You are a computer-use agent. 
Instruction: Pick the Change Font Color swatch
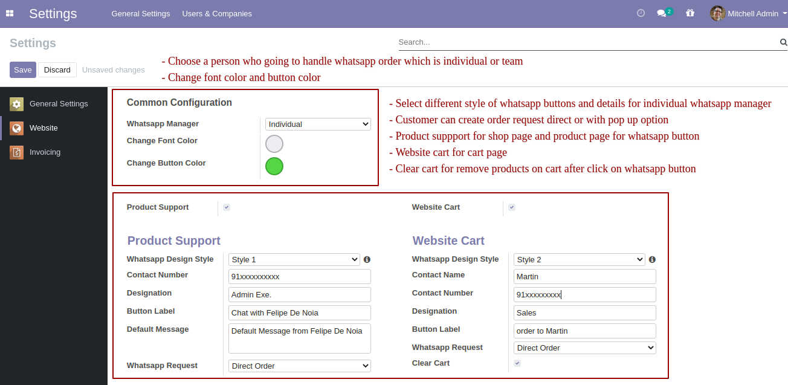coord(274,144)
